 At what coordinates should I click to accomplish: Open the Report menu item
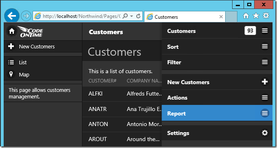(x=217, y=113)
